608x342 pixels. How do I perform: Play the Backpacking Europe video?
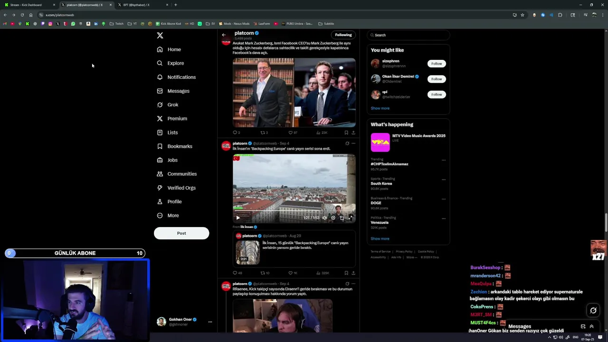point(238,218)
